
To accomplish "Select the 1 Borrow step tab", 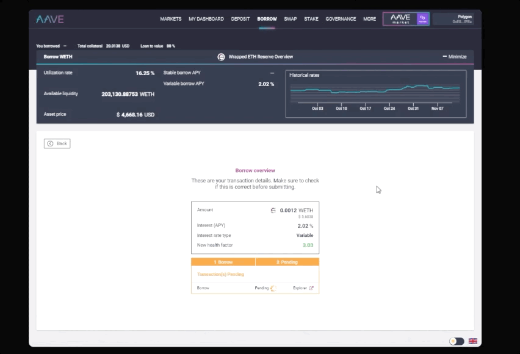I will (223, 262).
